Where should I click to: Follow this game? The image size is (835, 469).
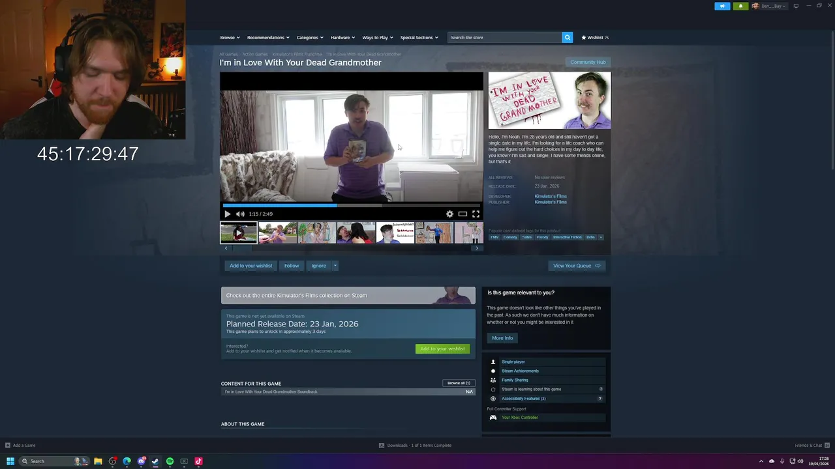[x=292, y=266]
